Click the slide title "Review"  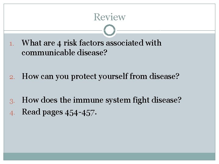pyautogui.click(x=109, y=17)
